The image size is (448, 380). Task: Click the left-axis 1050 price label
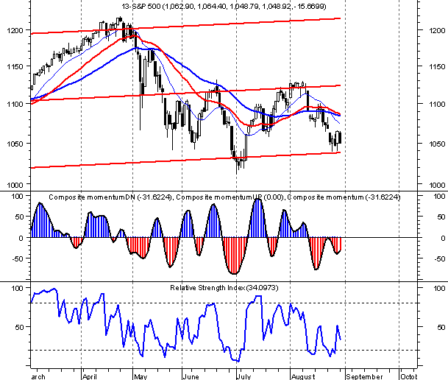point(15,144)
